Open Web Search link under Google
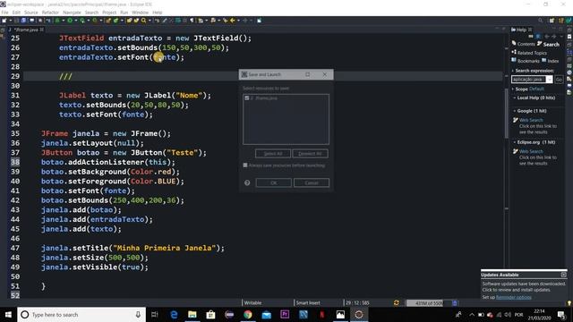The height and width of the screenshot is (322, 573). (x=531, y=120)
